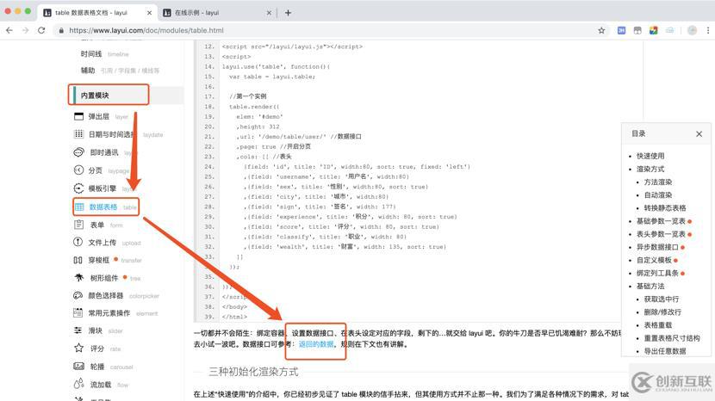Click the 数据表格 table grid icon

(x=79, y=207)
